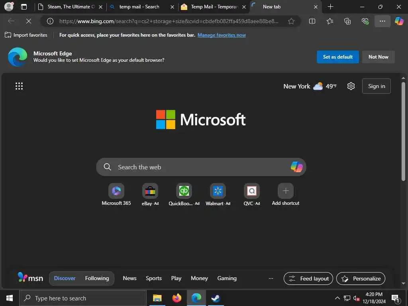View site information icon in address bar

[x=50, y=21]
